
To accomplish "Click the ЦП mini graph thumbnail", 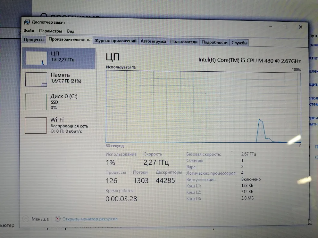I will (36, 58).
